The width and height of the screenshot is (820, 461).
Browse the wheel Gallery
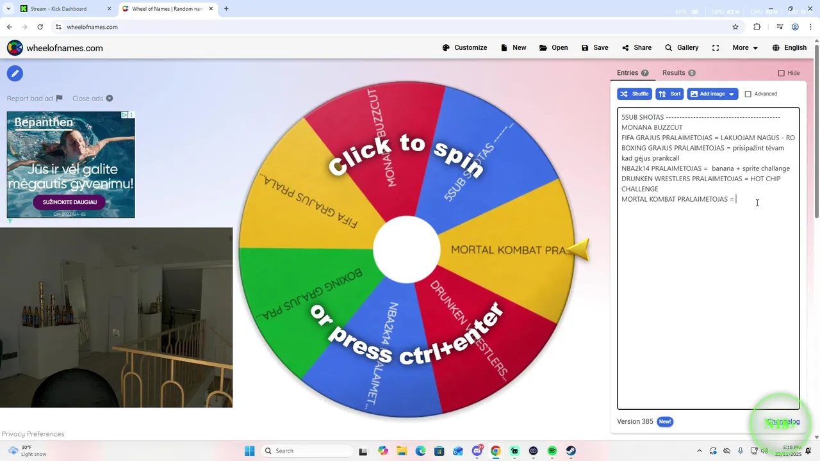(x=682, y=48)
